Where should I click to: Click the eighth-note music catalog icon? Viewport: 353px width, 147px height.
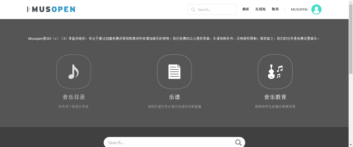pyautogui.click(x=74, y=72)
